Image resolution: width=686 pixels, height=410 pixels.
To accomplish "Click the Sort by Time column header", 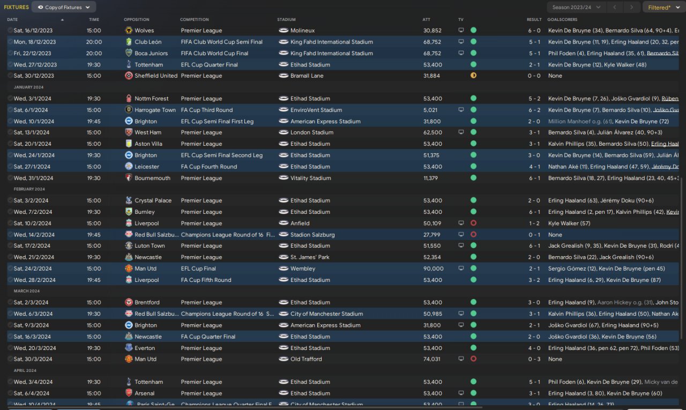I will [x=94, y=20].
